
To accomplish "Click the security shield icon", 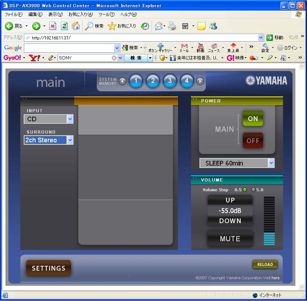I will click(162, 58).
